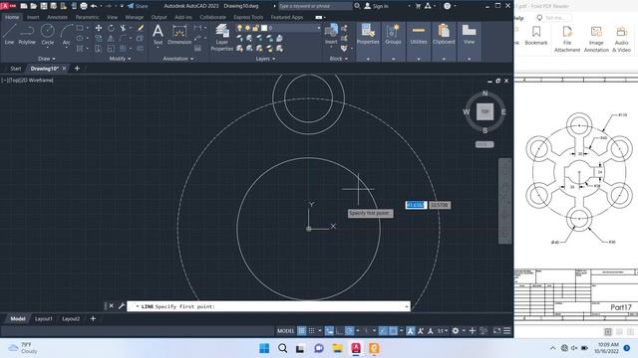638x358 pixels.
Task: Expand the Block panel dropdown
Action: click(339, 59)
